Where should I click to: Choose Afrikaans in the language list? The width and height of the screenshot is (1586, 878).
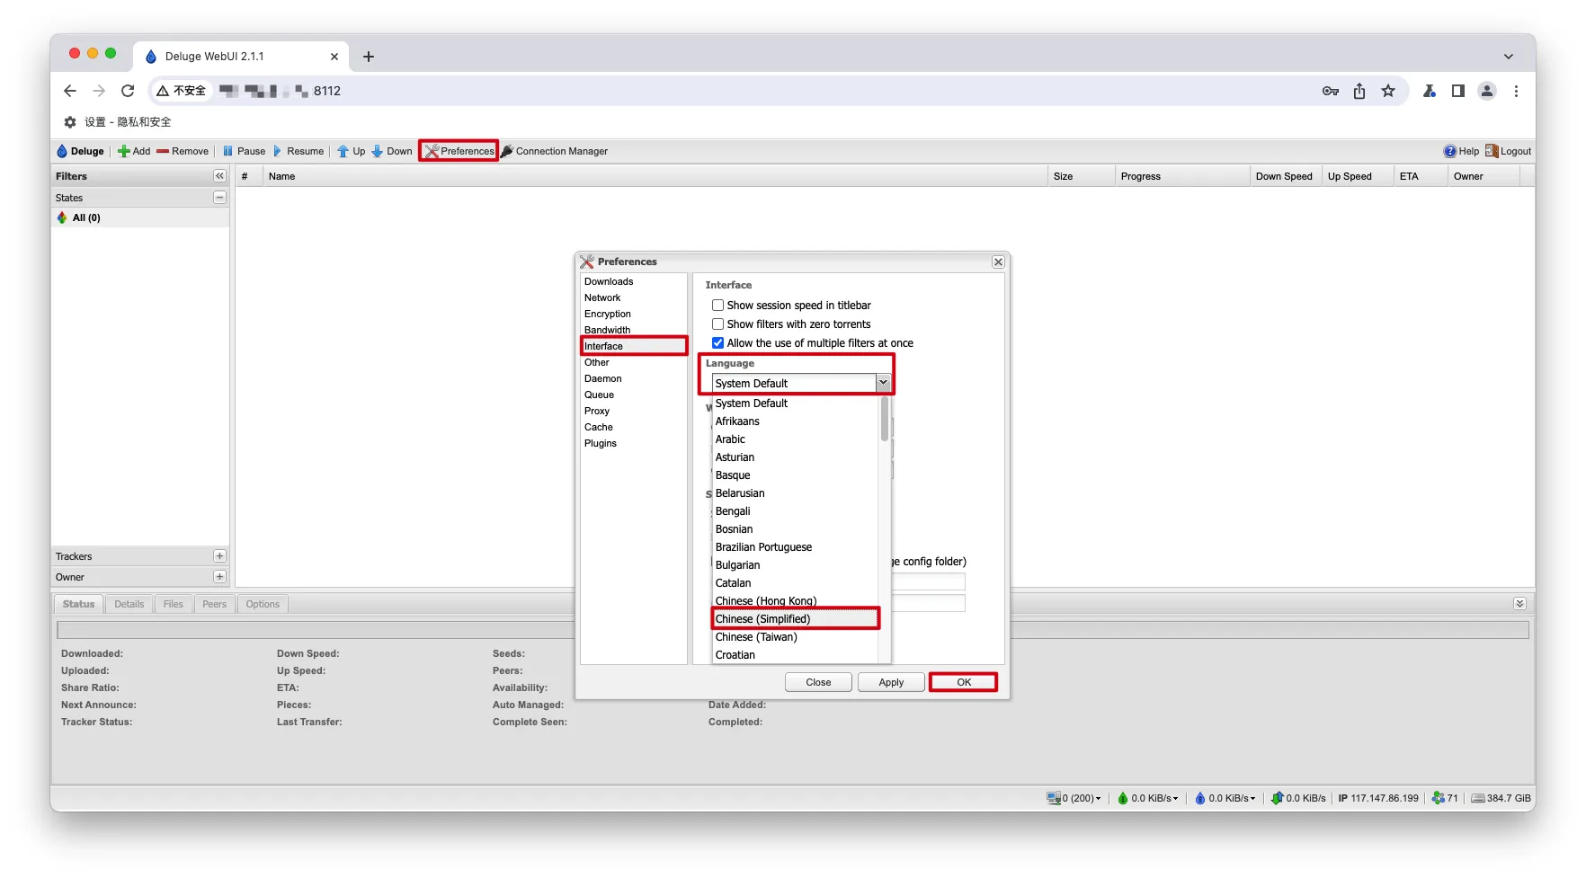pyautogui.click(x=795, y=421)
